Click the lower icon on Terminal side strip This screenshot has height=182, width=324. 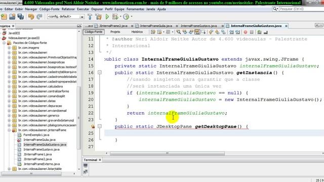point(86,172)
